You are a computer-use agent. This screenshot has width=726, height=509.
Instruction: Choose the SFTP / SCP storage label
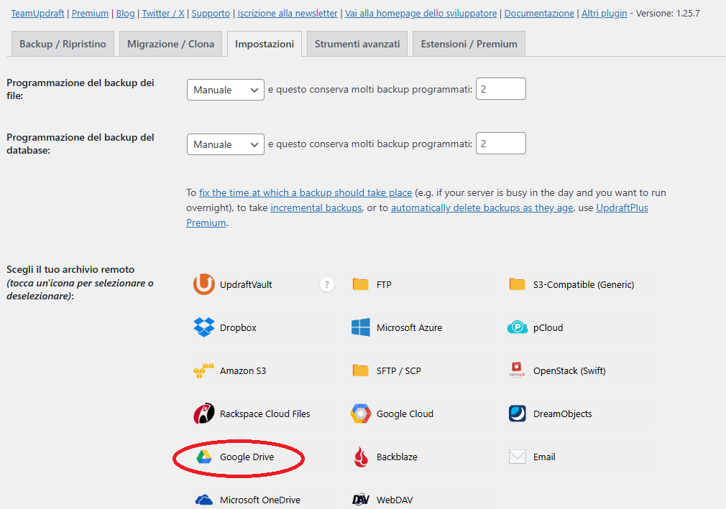click(399, 370)
